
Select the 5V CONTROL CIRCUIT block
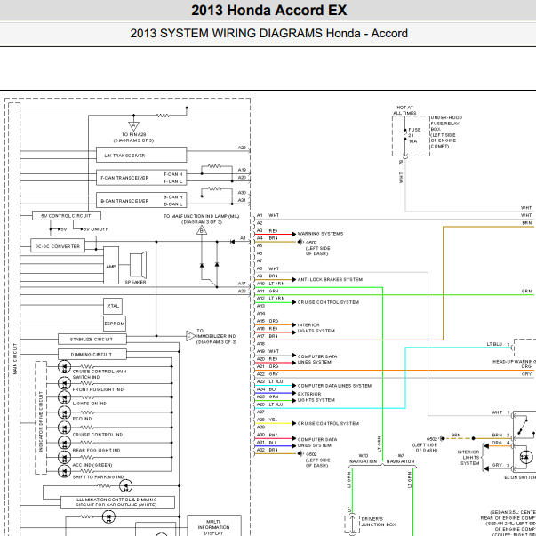point(67,216)
